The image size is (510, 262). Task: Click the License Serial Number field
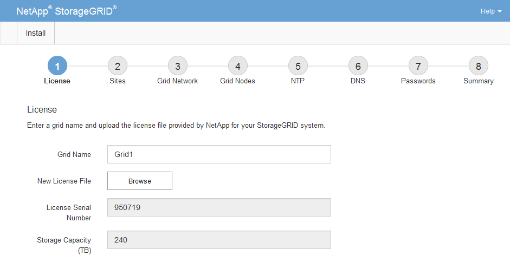tap(219, 207)
